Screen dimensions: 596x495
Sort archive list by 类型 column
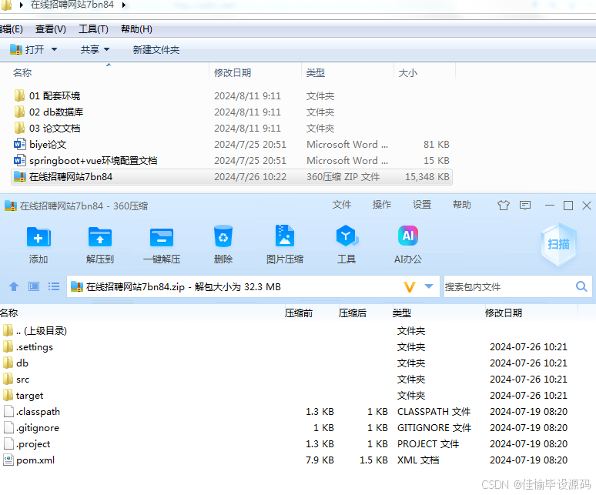402,313
